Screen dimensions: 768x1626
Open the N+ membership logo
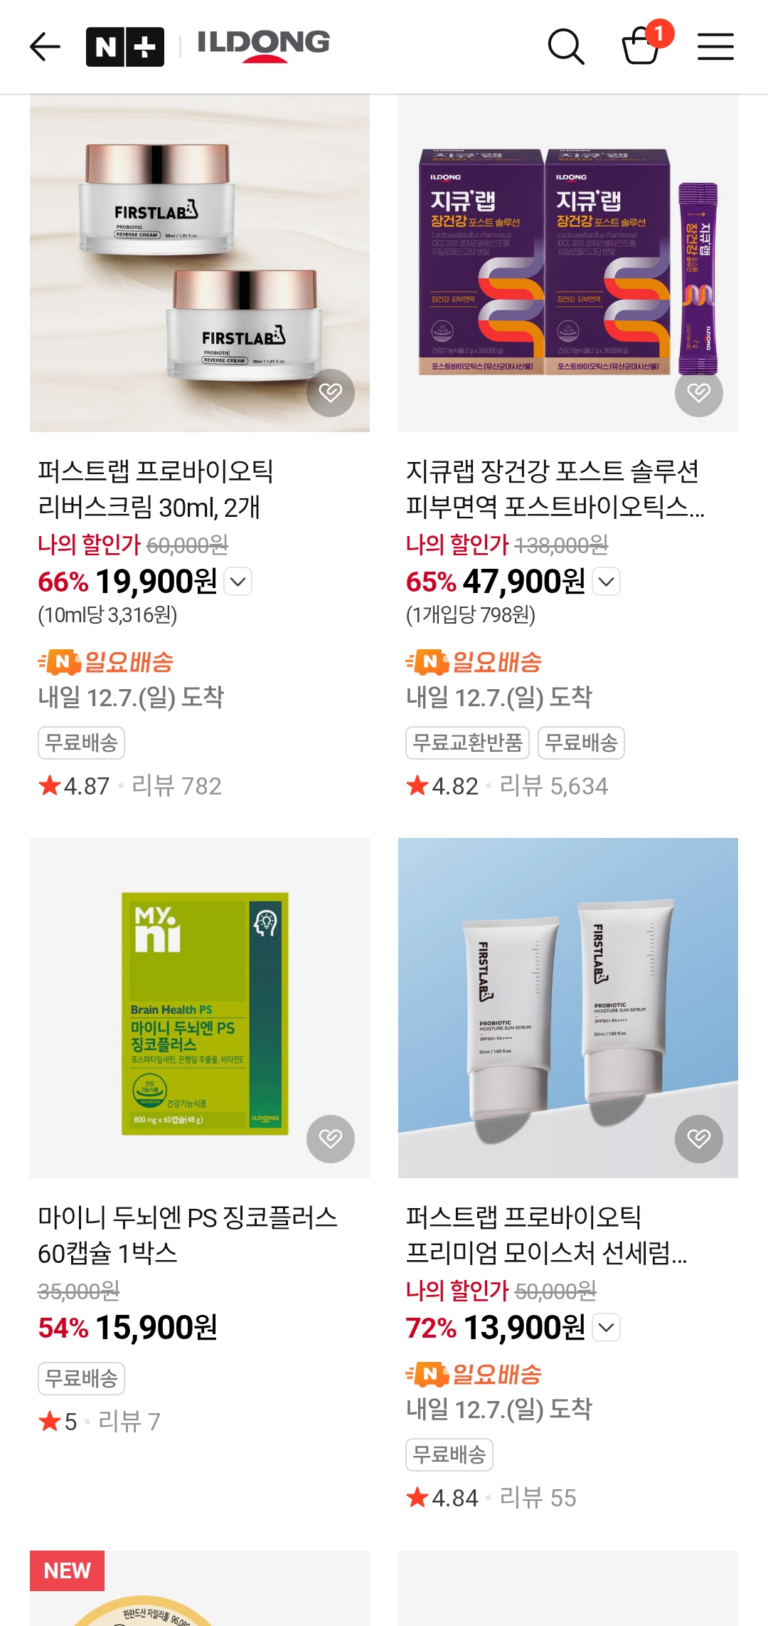point(125,47)
